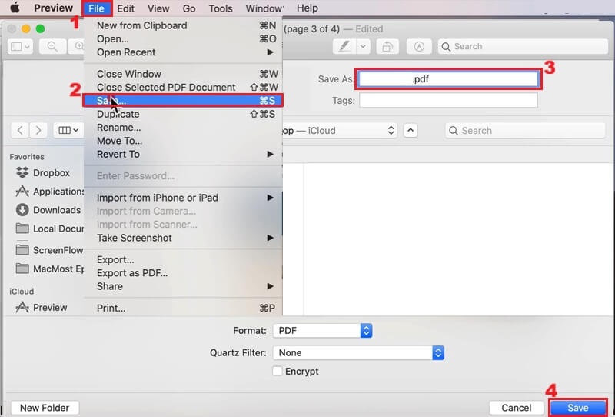Choose Open... from File menu
This screenshot has height=417, width=615.
coord(183,39)
